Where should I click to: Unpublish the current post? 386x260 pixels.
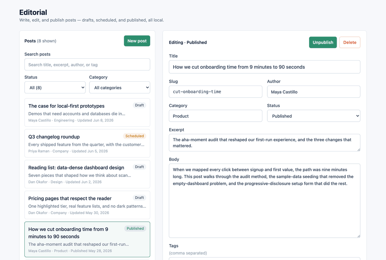click(x=323, y=42)
